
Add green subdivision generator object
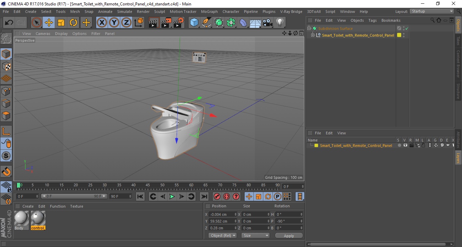click(x=219, y=23)
